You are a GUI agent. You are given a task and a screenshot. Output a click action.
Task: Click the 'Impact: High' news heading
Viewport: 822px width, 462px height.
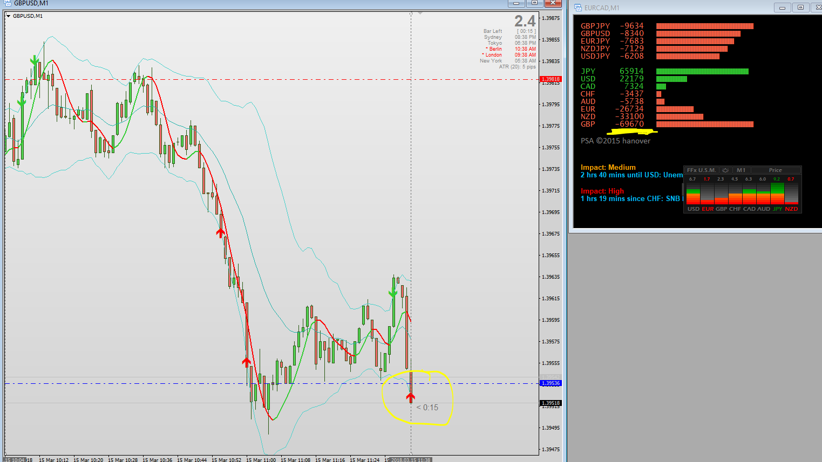point(602,191)
